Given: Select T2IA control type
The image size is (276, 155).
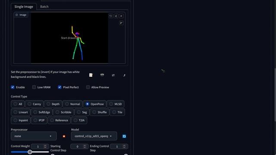Looking at the screenshot, I should (x=79, y=120).
